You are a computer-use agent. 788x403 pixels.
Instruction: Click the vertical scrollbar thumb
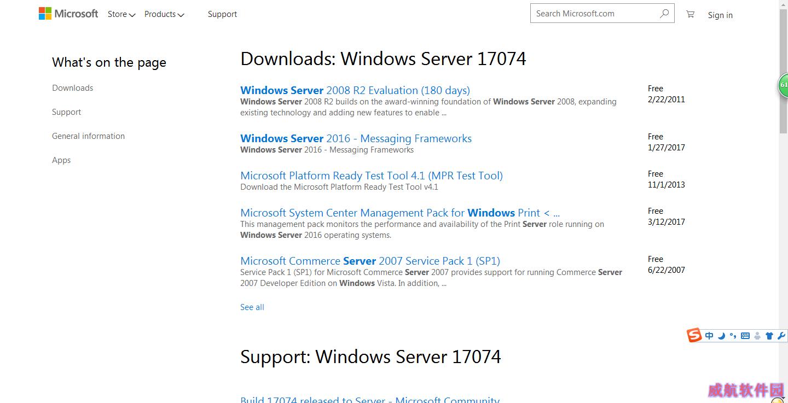(x=783, y=70)
